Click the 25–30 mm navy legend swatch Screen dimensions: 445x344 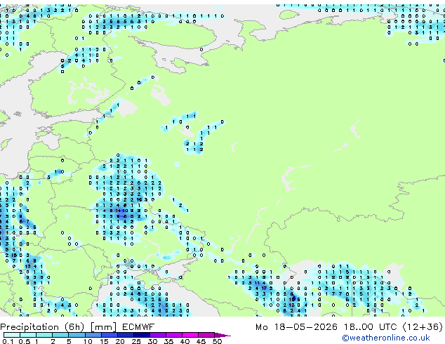point(141,335)
